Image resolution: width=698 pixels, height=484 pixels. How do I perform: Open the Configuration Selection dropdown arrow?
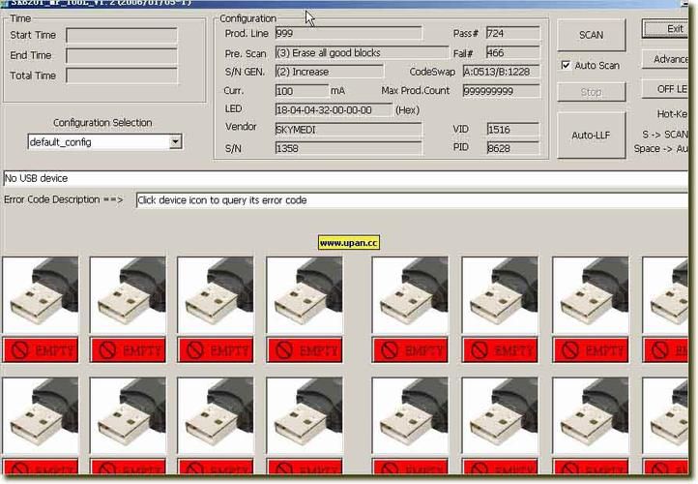point(175,142)
